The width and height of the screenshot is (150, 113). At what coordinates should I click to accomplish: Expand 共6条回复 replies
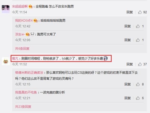pyautogui.click(x=22, y=49)
